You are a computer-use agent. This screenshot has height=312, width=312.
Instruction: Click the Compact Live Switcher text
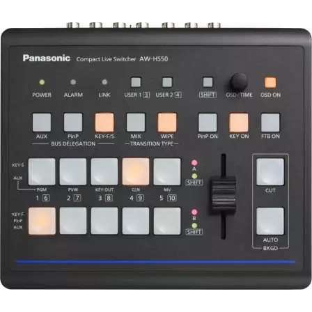coord(106,59)
